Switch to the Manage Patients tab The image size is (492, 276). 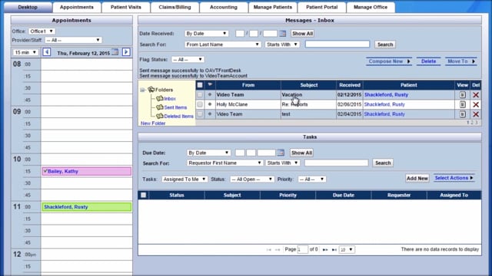(273, 7)
